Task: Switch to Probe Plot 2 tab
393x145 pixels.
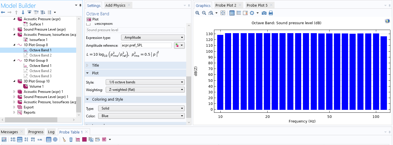Action: tap(226, 5)
